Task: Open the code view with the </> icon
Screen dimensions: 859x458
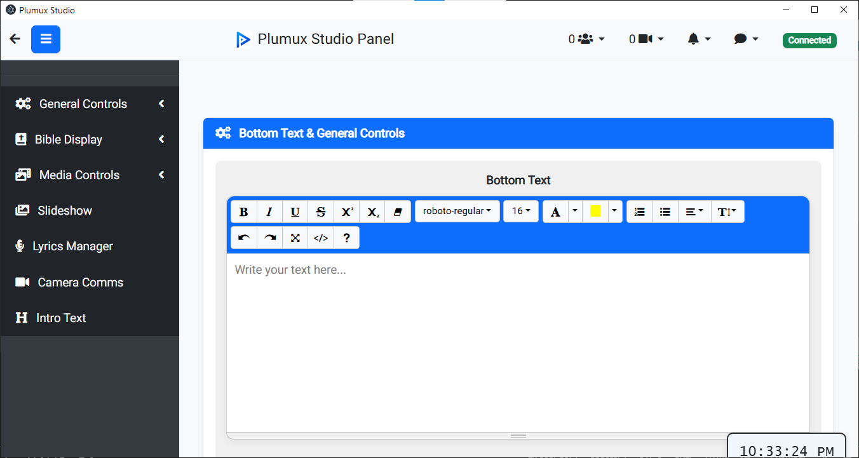Action: pyautogui.click(x=320, y=237)
